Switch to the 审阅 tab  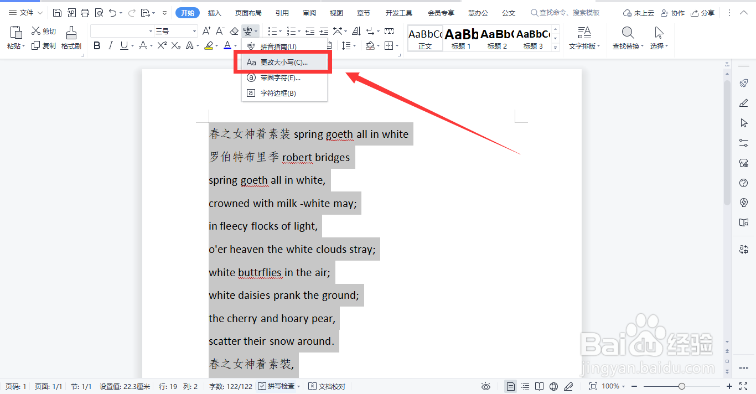(x=309, y=13)
